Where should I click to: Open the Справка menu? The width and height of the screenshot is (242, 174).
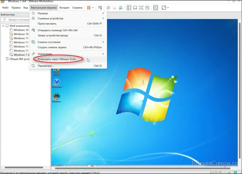(x=77, y=8)
